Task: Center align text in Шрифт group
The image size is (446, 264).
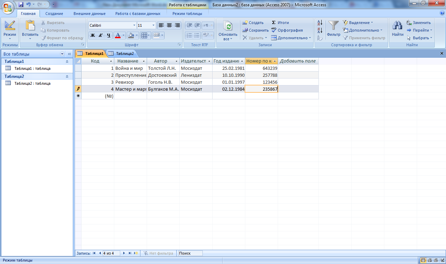Action: [x=169, y=25]
